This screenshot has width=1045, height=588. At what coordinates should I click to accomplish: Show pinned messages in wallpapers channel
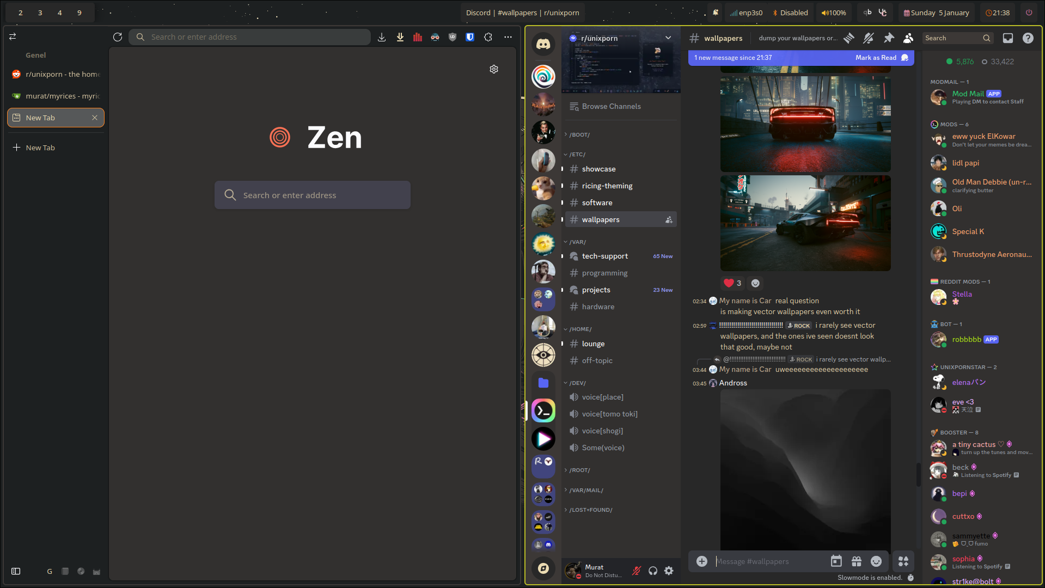(x=889, y=38)
